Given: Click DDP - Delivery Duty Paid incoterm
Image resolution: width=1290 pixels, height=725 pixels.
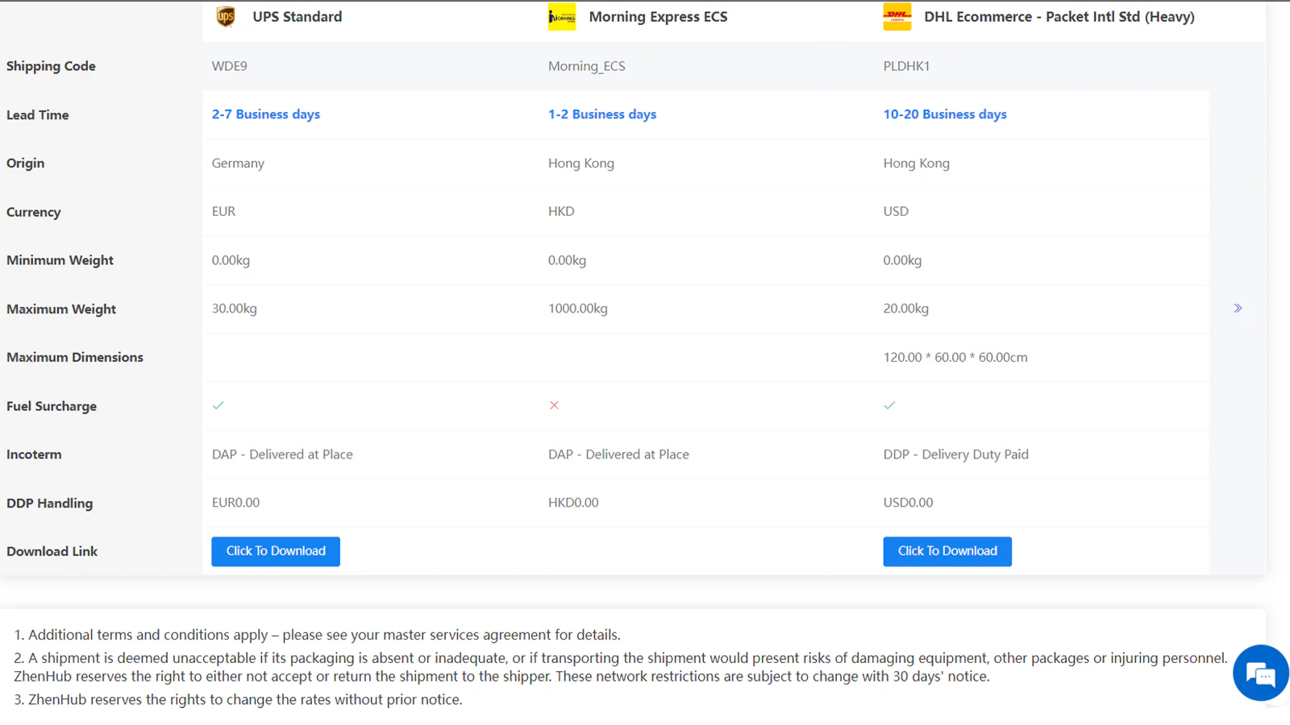Looking at the screenshot, I should click(x=956, y=454).
